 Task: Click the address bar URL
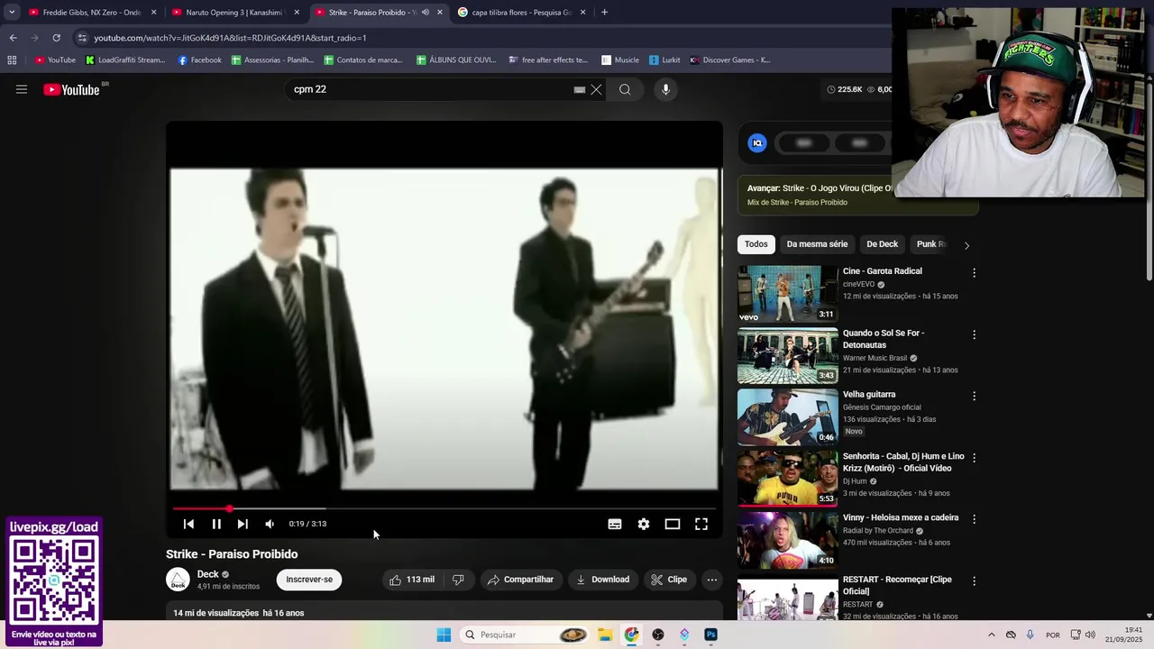pos(230,38)
